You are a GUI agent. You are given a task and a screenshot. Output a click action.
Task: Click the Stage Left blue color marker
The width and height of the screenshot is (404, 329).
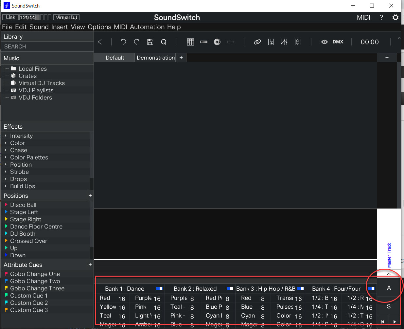[x=6, y=212]
